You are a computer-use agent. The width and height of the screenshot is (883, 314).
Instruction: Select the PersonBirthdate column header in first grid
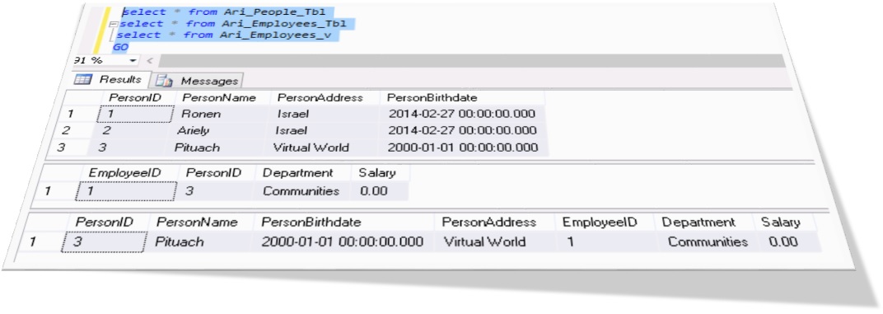(x=462, y=98)
